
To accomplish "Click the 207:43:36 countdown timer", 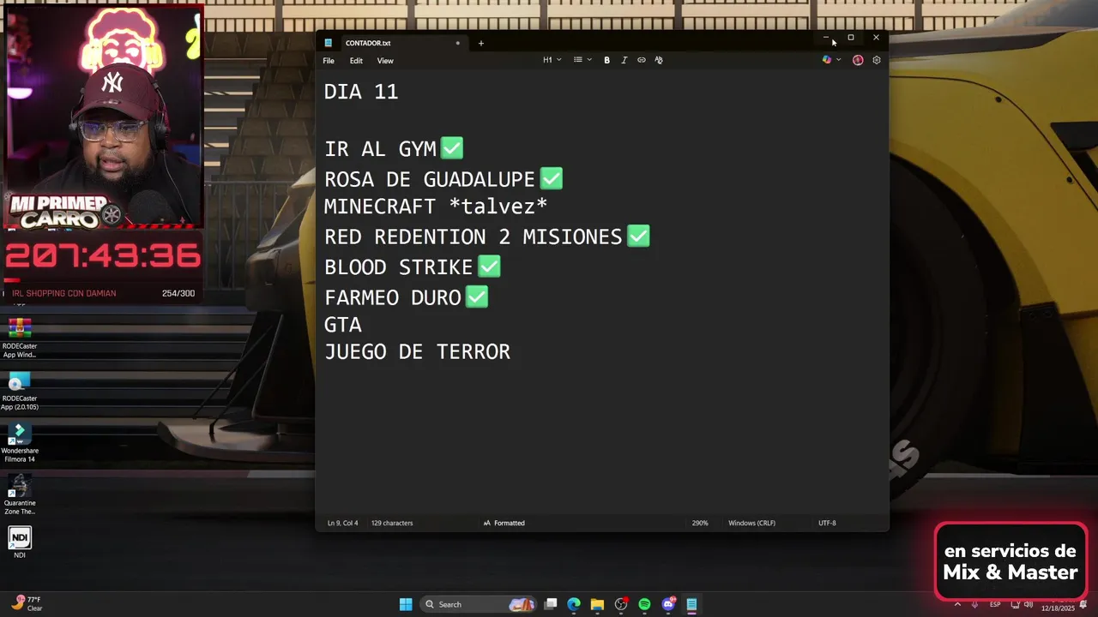I will 103,256.
